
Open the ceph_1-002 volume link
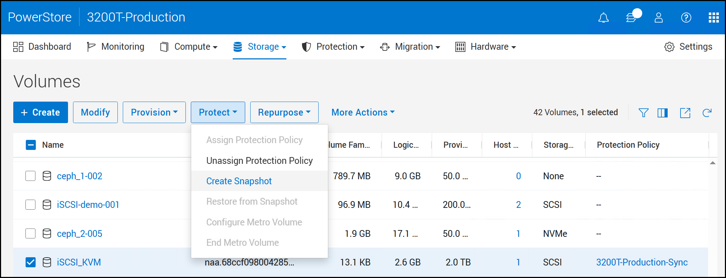(79, 176)
